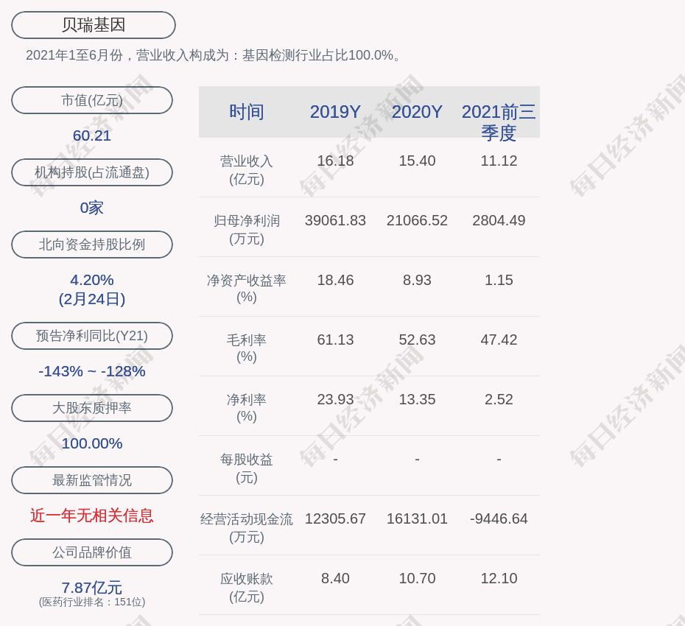Click the -143% ~ -128% forecast value
Image resolution: width=685 pixels, height=626 pixels.
[x=92, y=371]
